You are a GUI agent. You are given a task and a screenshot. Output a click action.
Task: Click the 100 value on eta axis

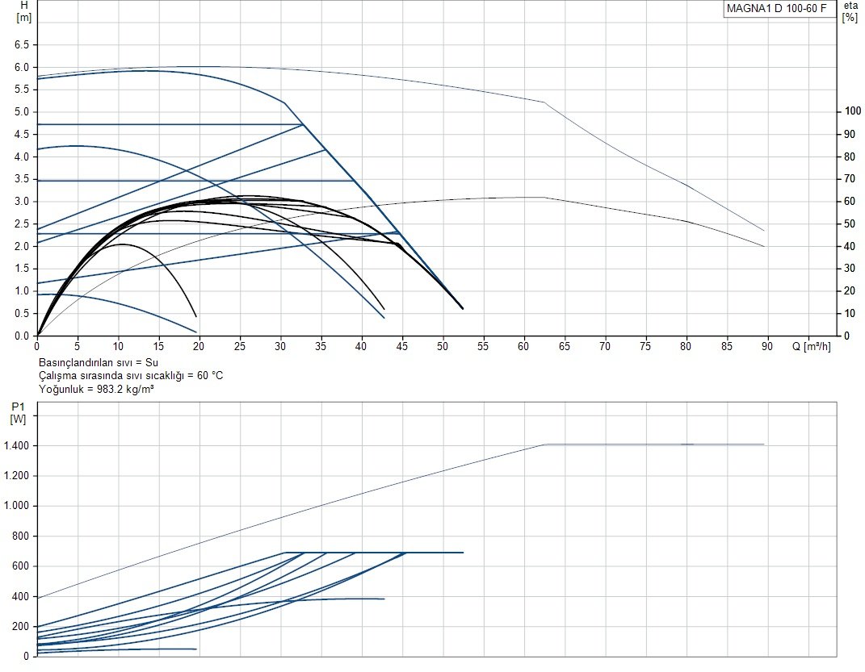(852, 111)
